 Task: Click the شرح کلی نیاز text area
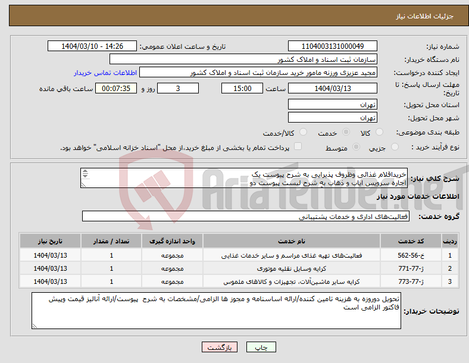point(244,178)
